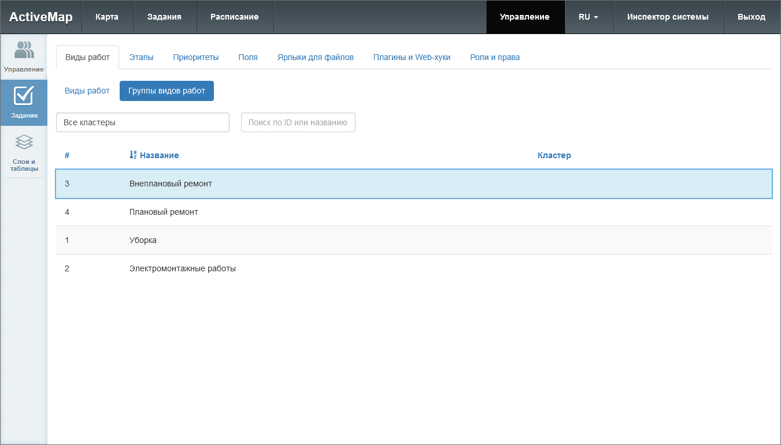The width and height of the screenshot is (781, 445).
Task: Open Плагины и Web-хуки tab
Action: 412,57
